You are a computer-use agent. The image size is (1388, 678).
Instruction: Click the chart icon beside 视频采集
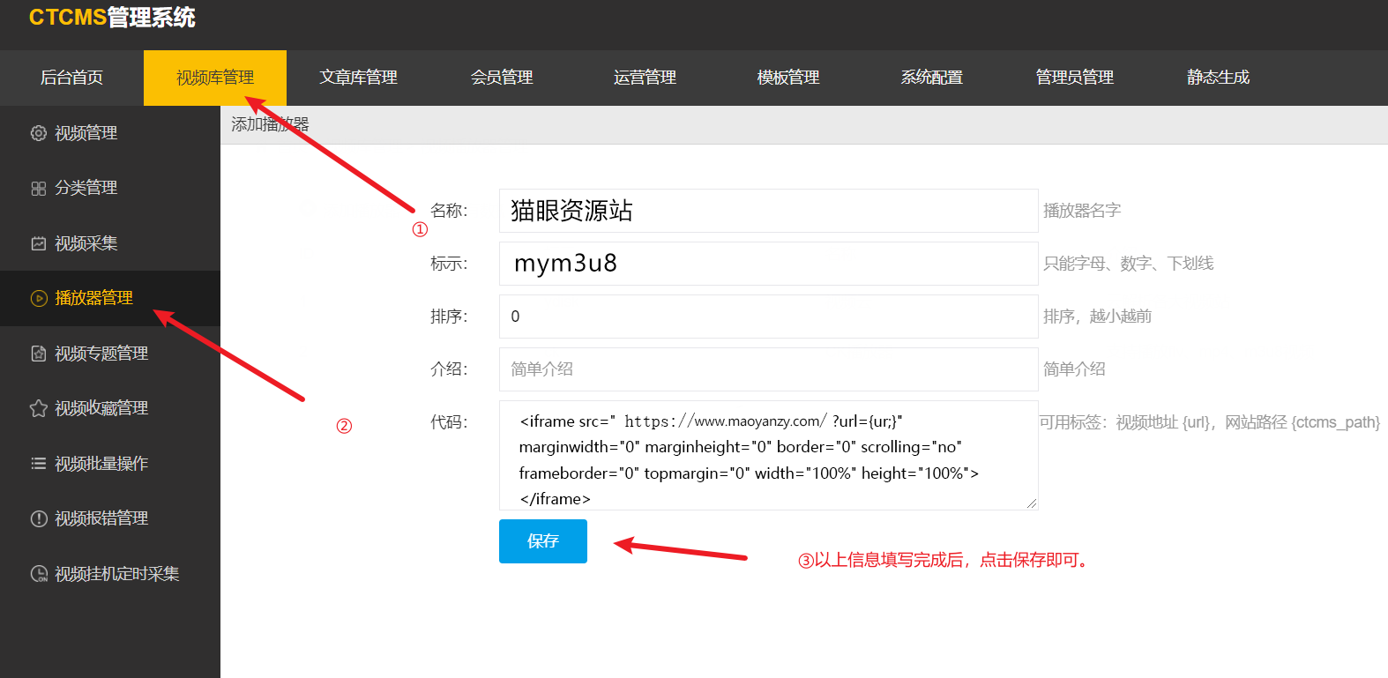point(38,243)
